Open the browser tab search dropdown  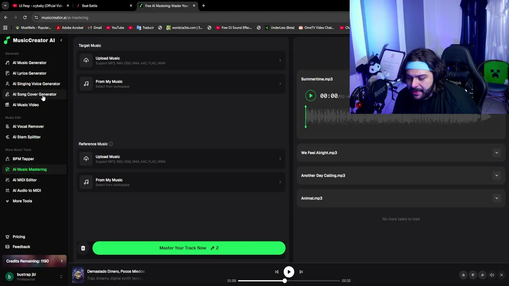(x=5, y=6)
